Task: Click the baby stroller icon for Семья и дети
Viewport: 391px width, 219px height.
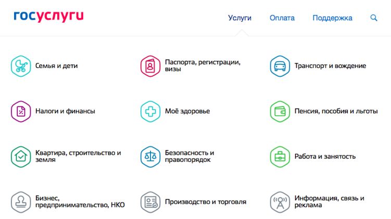Action: (x=21, y=66)
